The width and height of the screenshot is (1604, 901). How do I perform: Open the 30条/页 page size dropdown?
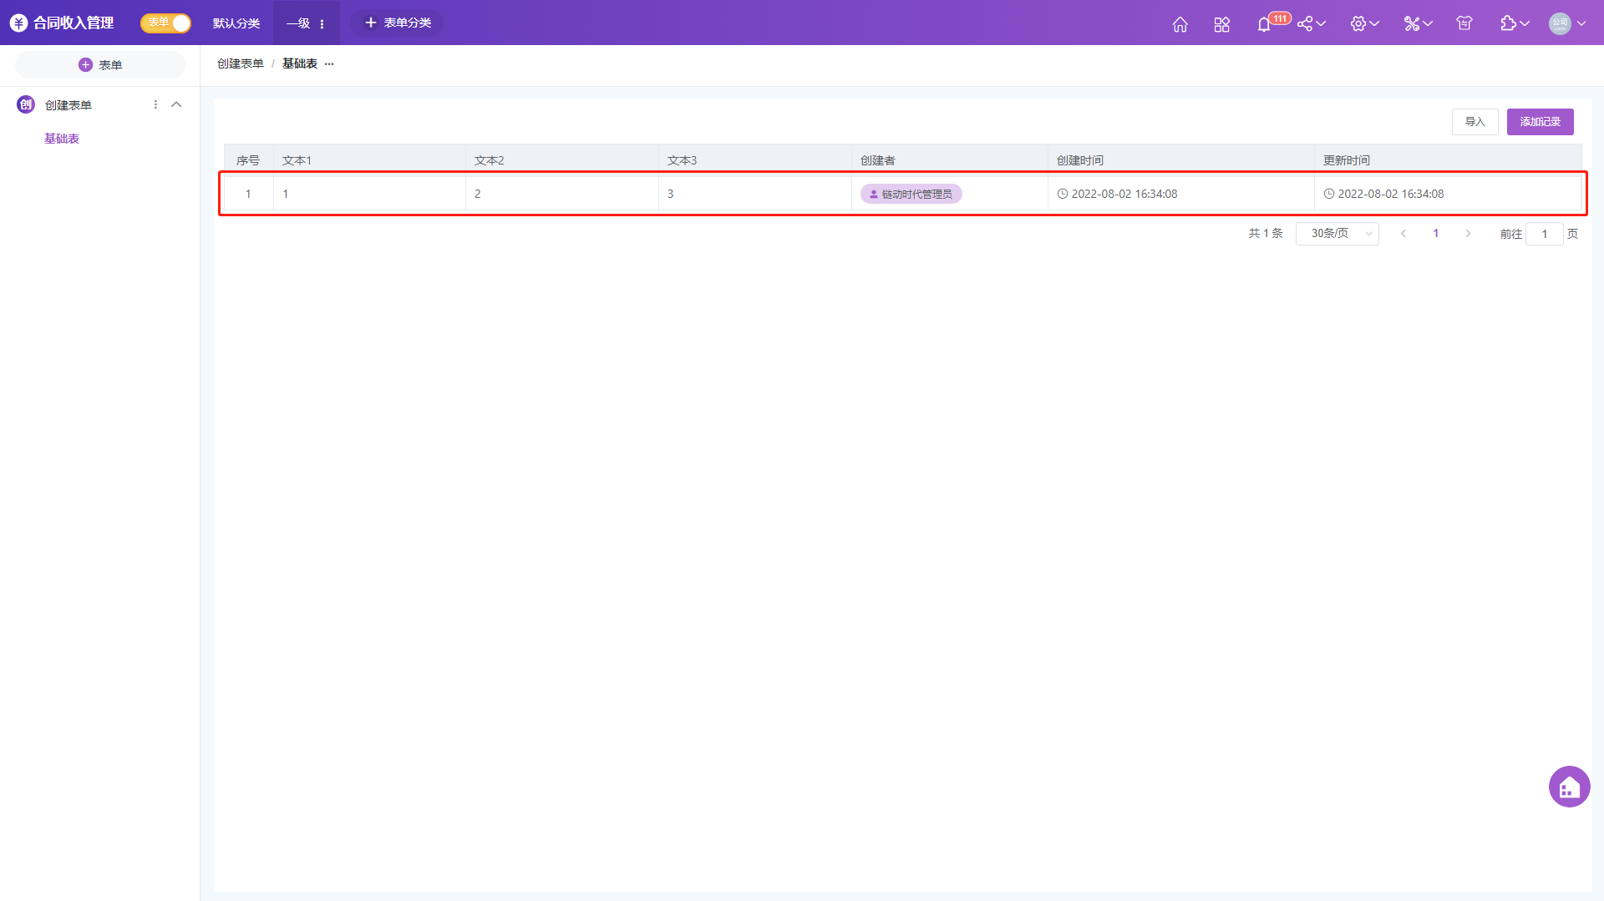1337,234
